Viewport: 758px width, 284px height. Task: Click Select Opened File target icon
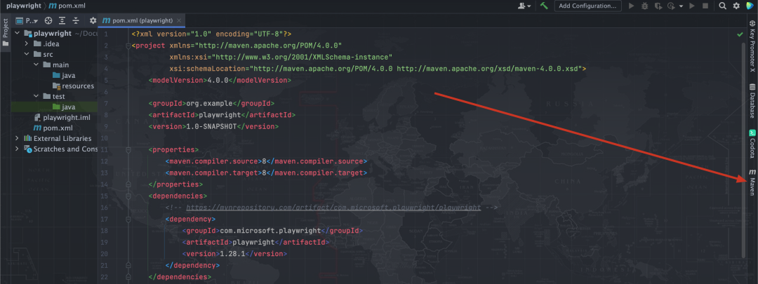(48, 21)
